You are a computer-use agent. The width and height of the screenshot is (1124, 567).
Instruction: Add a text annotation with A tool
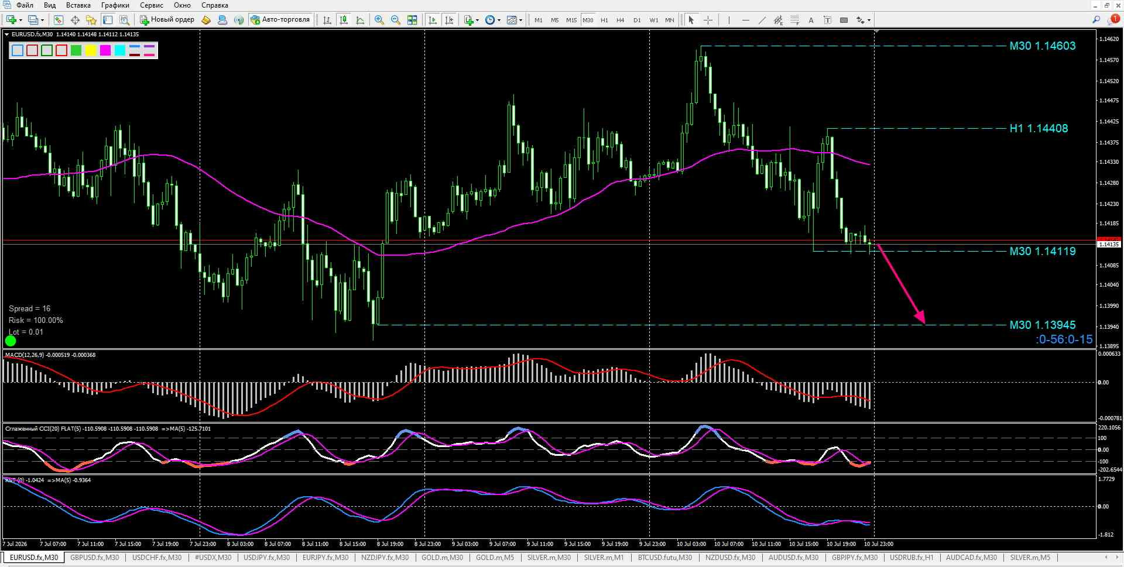tap(811, 20)
